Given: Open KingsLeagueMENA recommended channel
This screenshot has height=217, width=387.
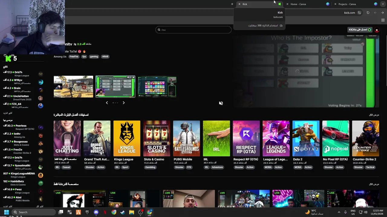Looking at the screenshot, I should (23, 175).
